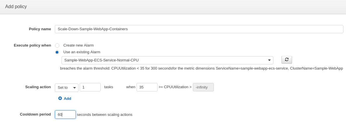Select the Use an existing Alarm radio
This screenshot has height=131, width=346.
(x=57, y=52)
